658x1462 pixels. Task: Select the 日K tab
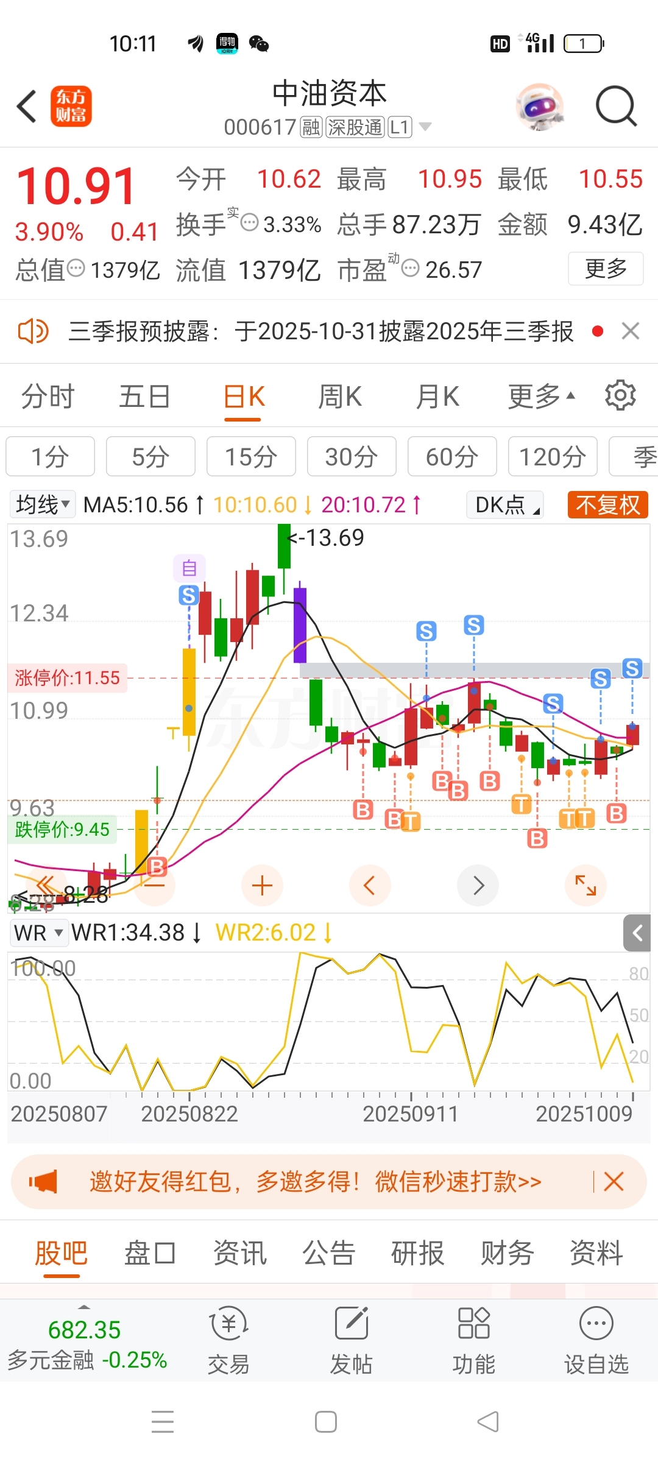click(x=244, y=397)
